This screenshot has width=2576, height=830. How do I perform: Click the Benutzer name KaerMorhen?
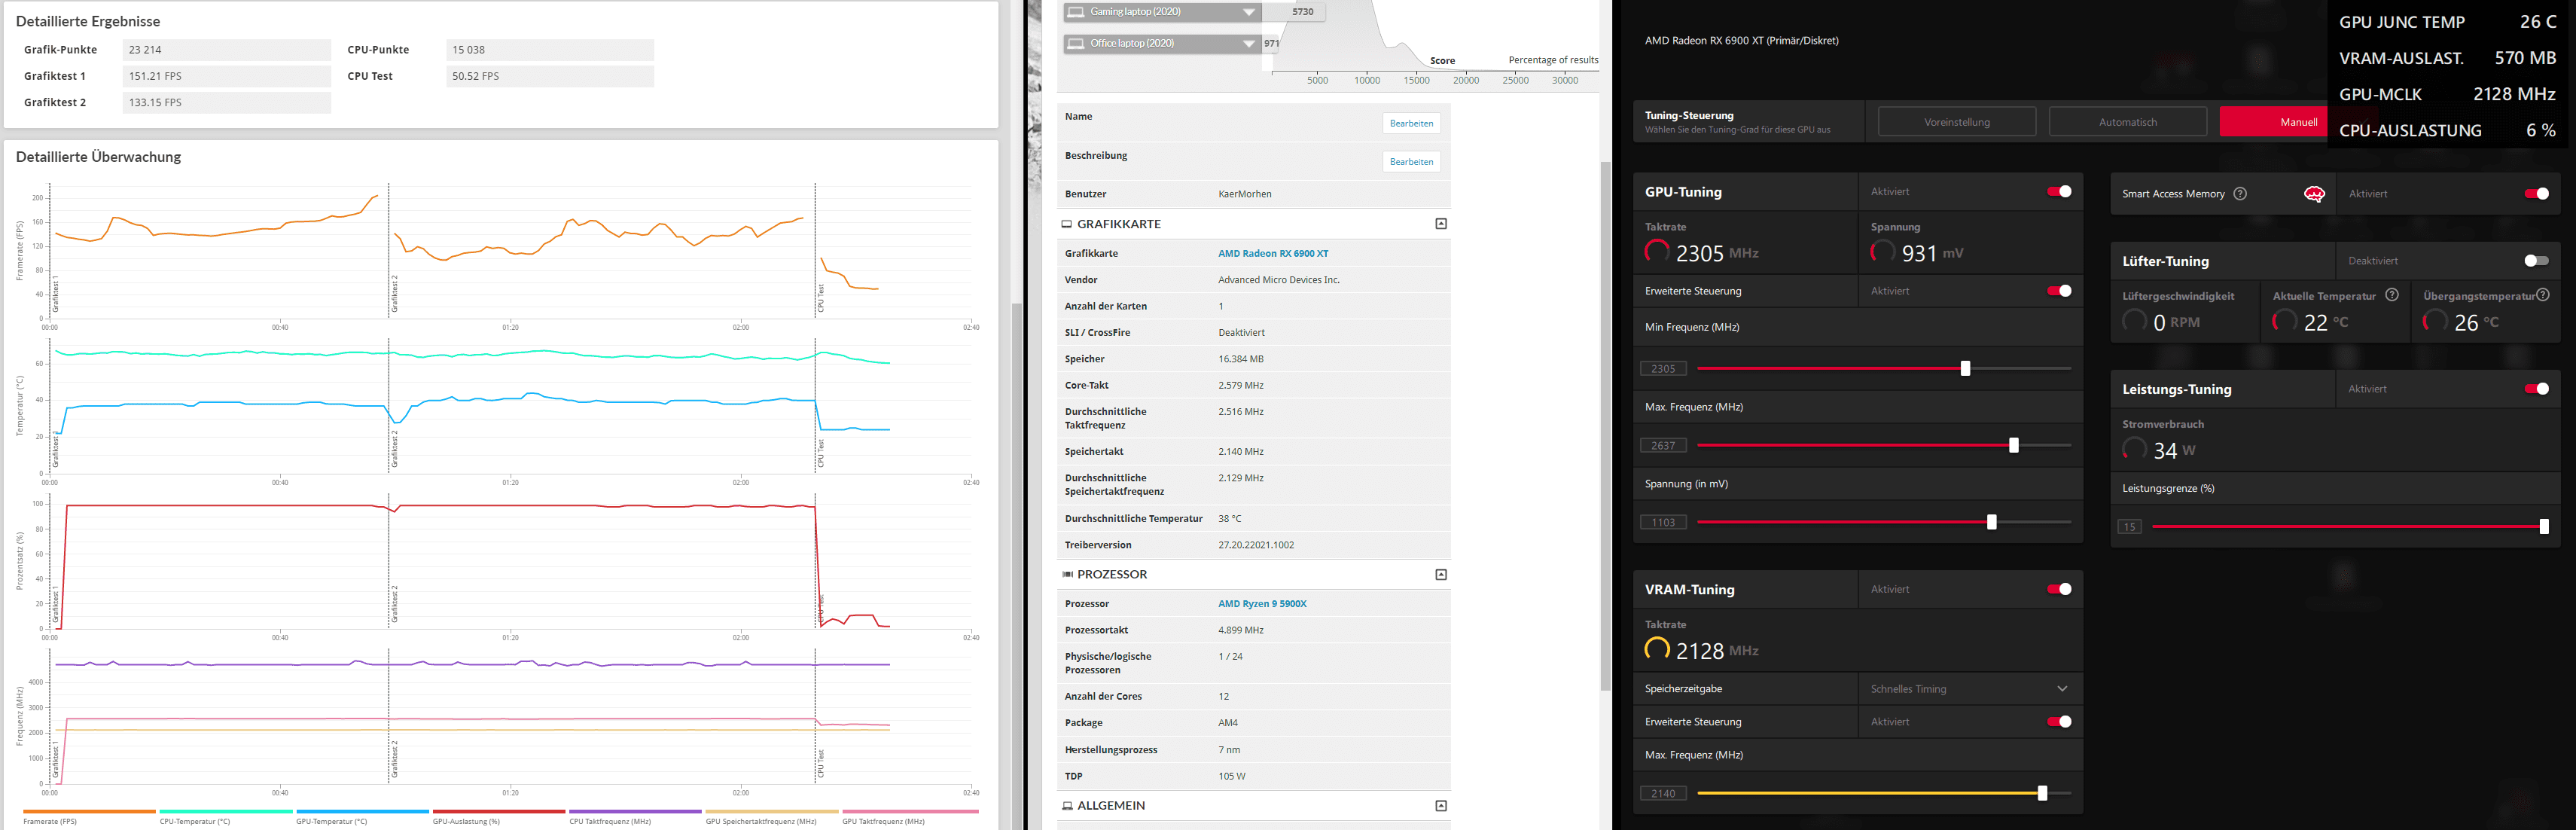tap(1245, 194)
